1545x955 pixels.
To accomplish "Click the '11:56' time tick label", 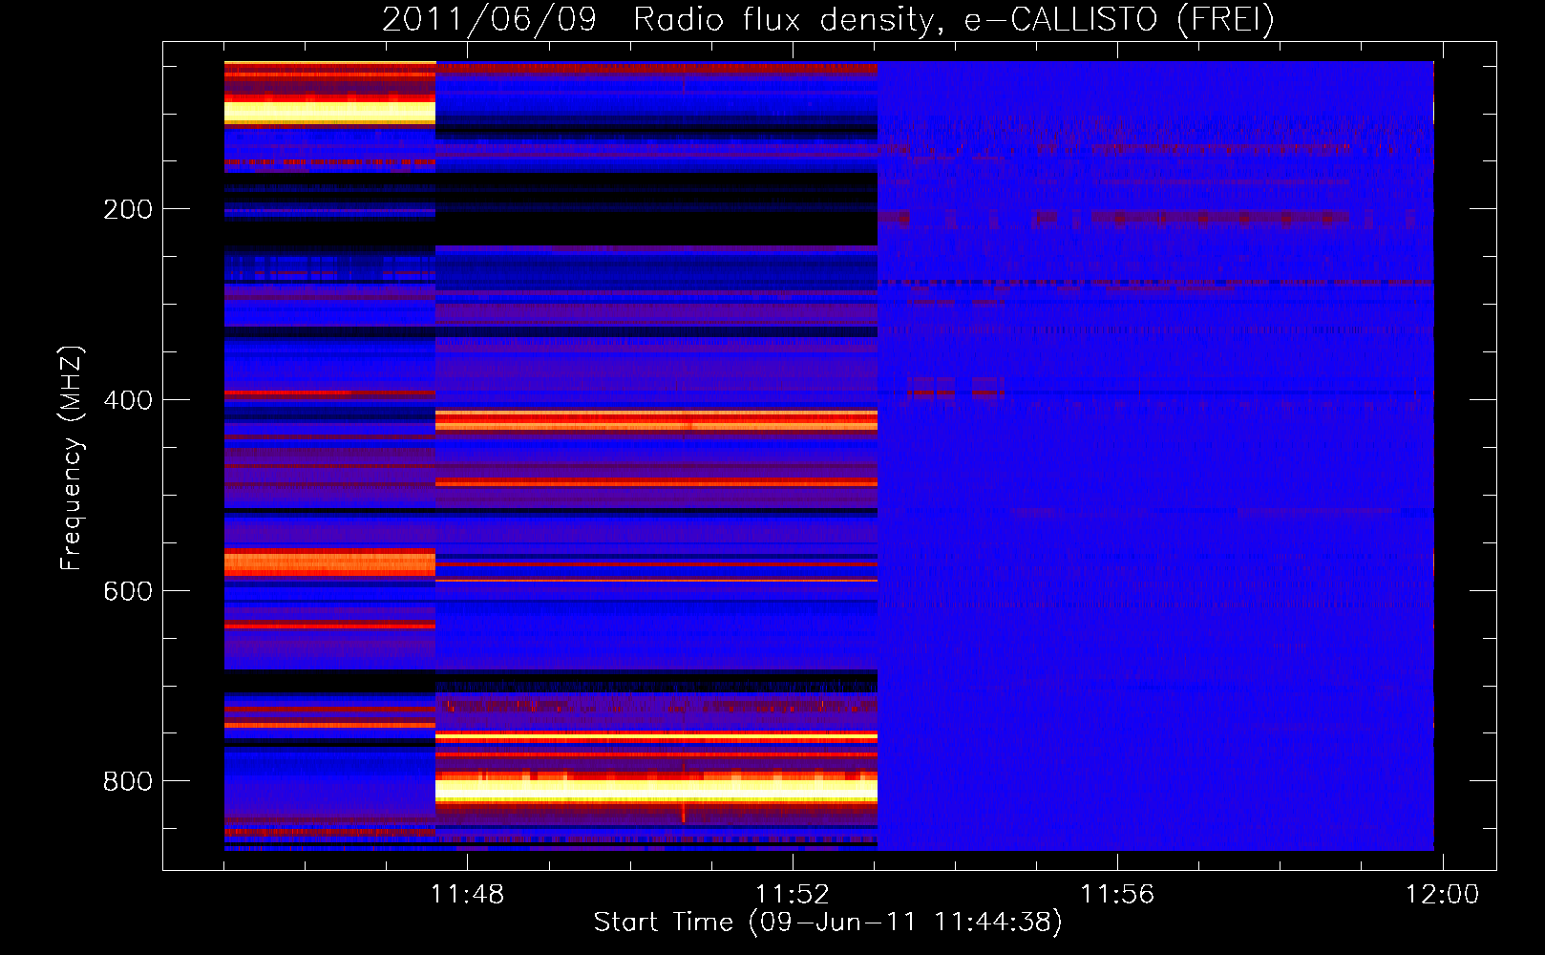I will coord(1117,894).
